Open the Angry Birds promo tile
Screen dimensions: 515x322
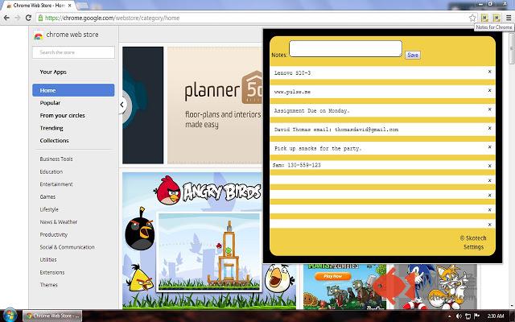209,241
